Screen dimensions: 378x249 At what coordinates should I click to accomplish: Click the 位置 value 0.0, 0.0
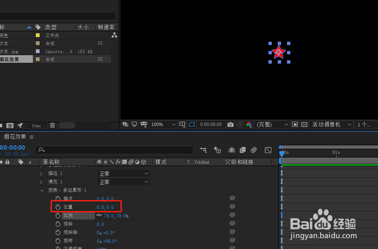pos(105,207)
